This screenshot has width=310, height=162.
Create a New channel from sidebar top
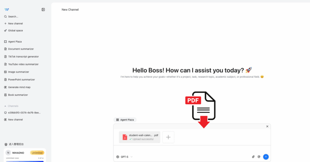(15, 23)
